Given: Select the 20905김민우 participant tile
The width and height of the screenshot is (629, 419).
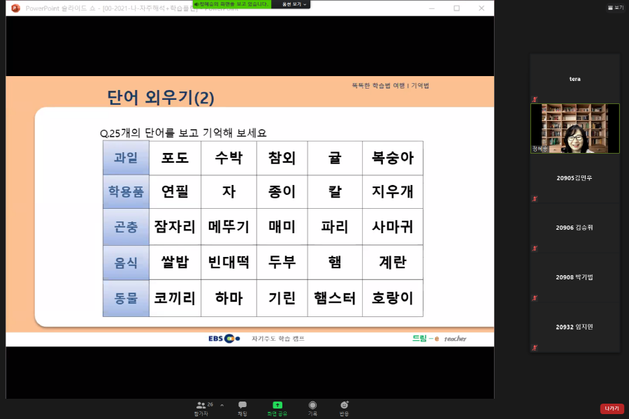Looking at the screenshot, I should click(x=575, y=178).
